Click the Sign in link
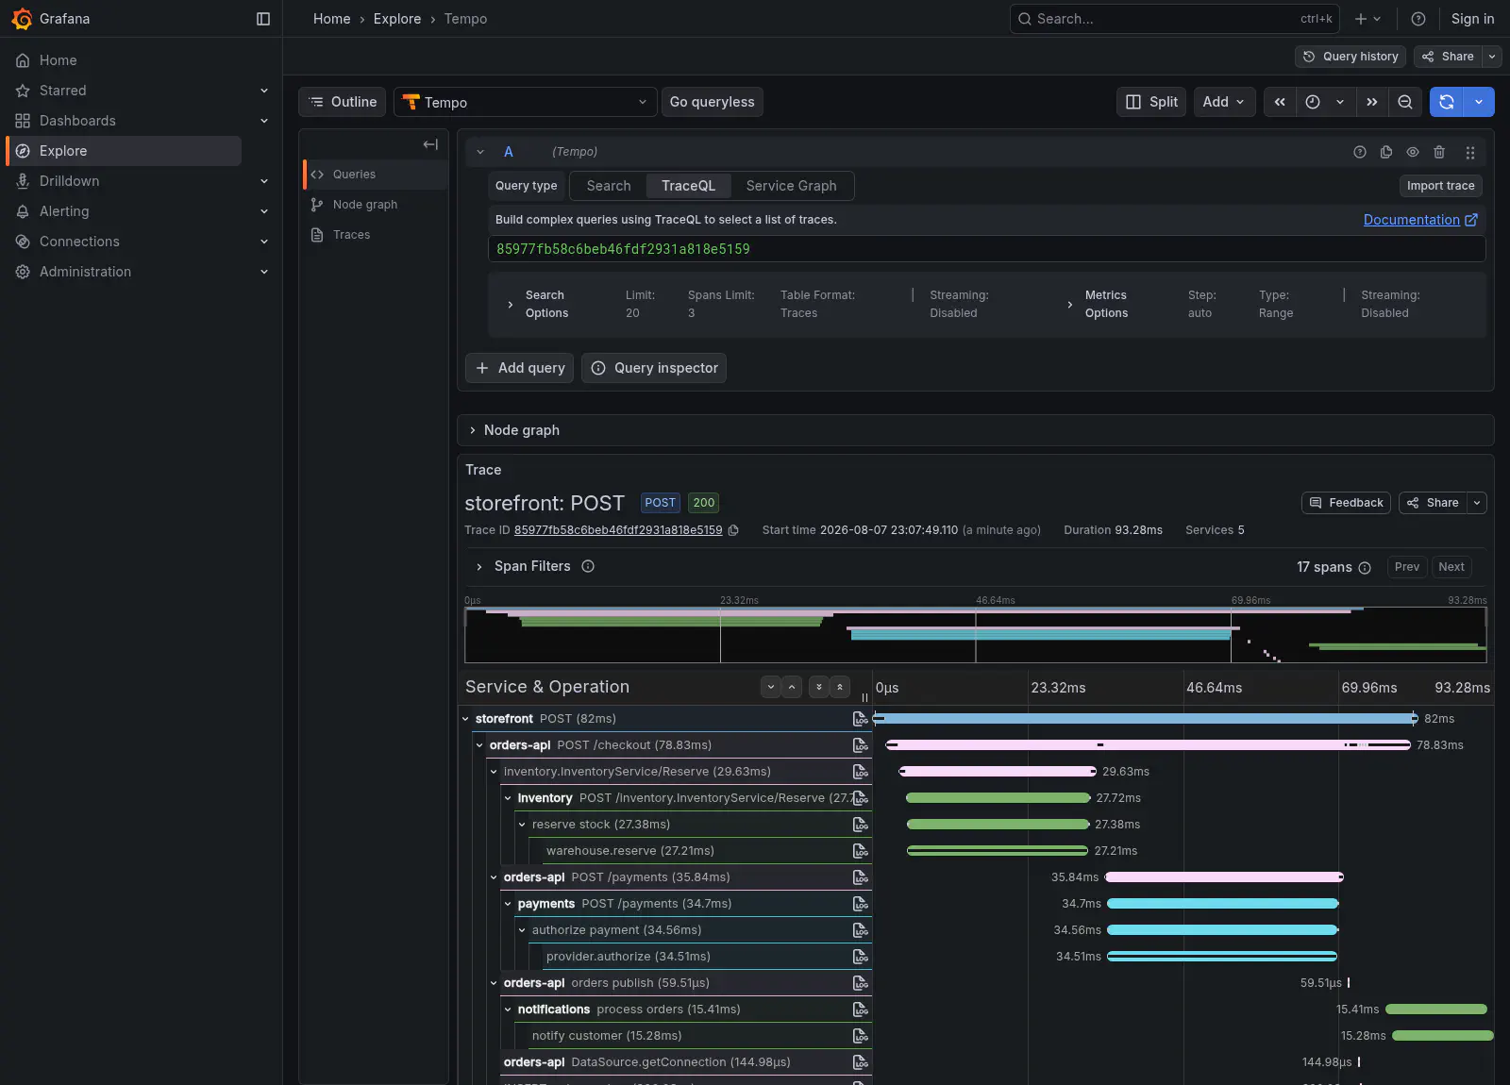The height and width of the screenshot is (1085, 1510). point(1472,19)
